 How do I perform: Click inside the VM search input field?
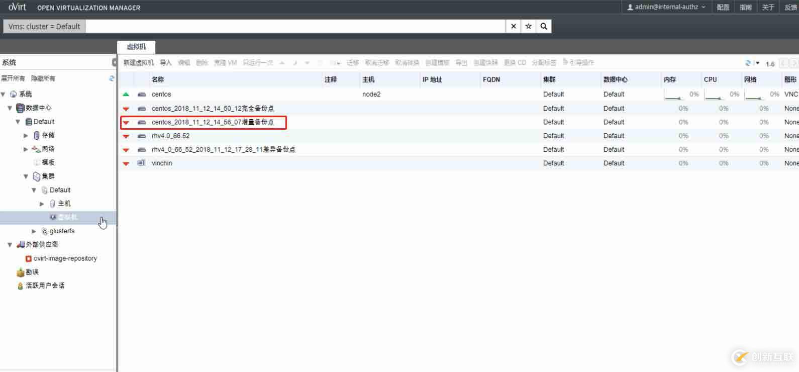click(x=295, y=27)
